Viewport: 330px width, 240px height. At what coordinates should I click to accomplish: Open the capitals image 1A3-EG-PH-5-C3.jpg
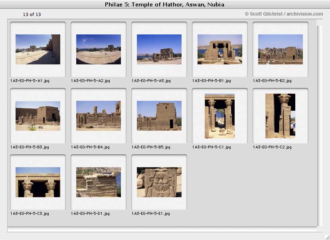[x=38, y=182]
